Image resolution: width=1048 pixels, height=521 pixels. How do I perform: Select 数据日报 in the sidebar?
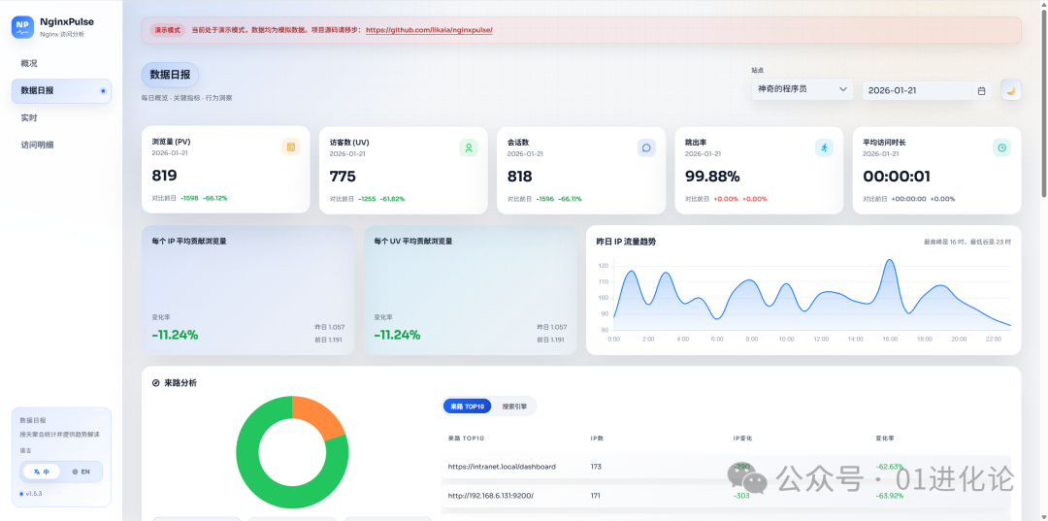coord(61,91)
